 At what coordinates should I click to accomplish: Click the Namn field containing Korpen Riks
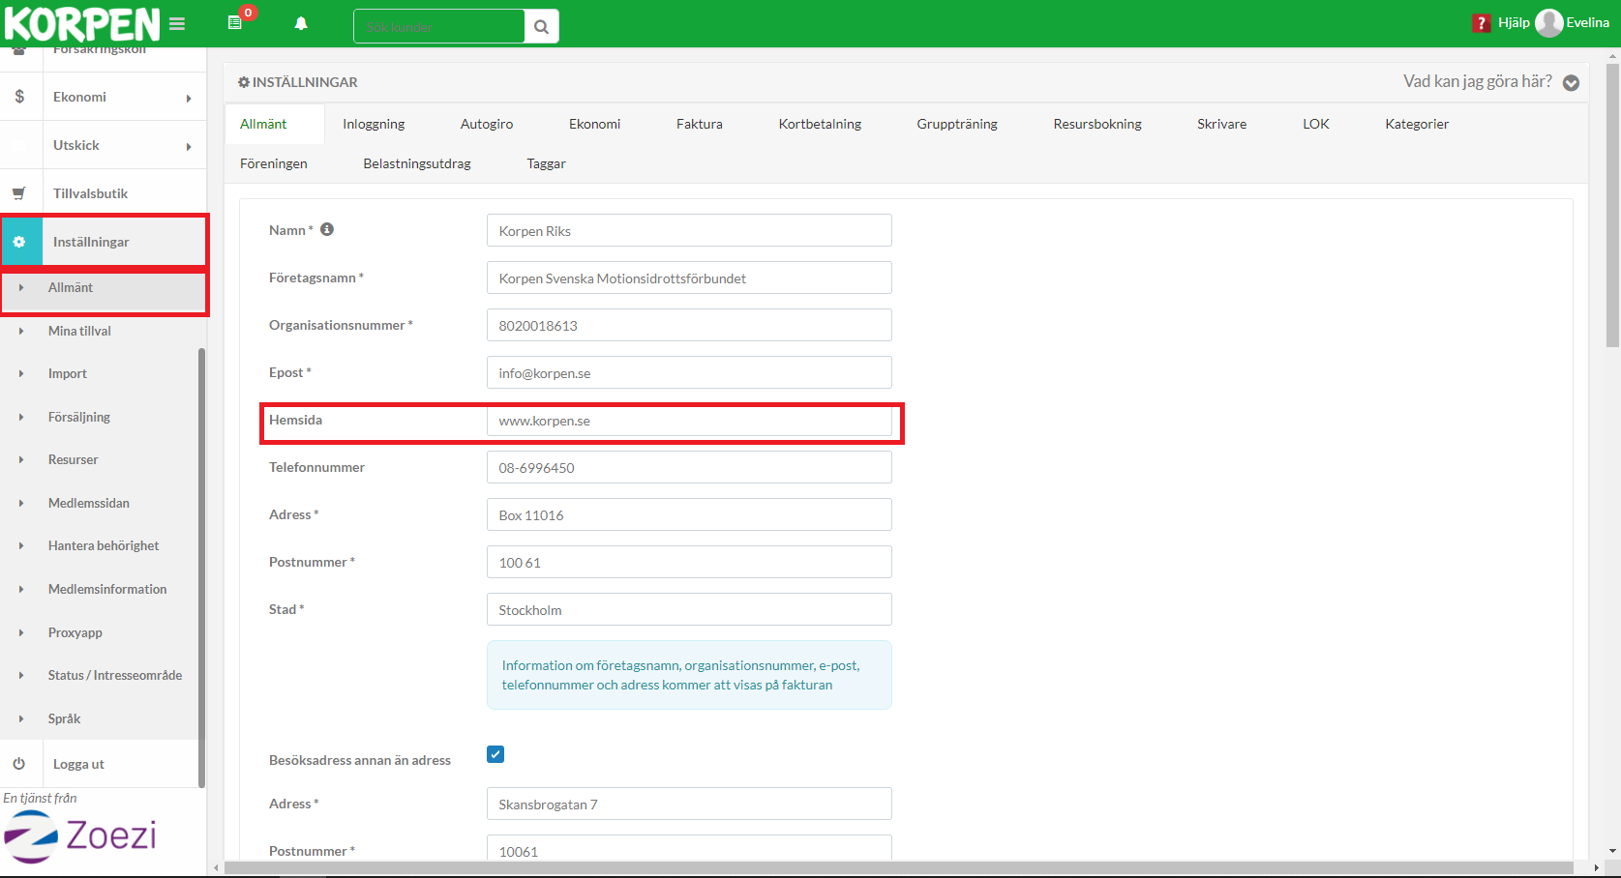(689, 230)
